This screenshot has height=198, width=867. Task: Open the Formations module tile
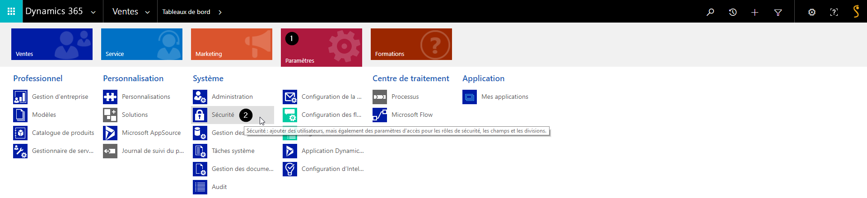pos(411,44)
